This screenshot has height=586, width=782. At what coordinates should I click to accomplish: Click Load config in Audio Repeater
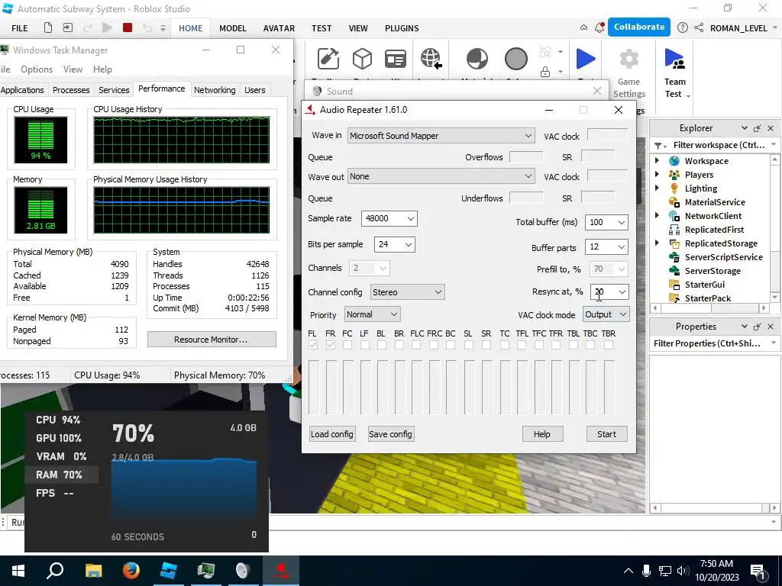point(332,434)
